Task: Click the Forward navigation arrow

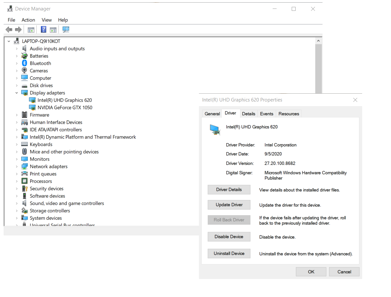Action: [x=18, y=29]
